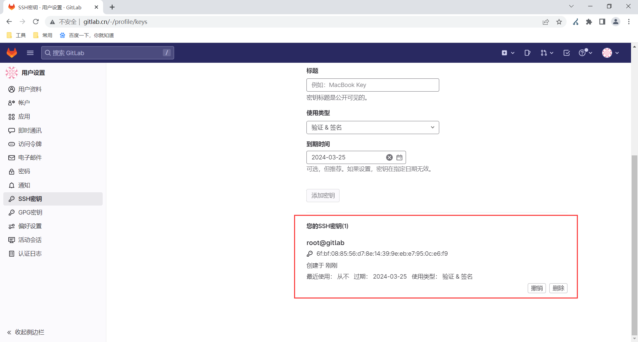The width and height of the screenshot is (638, 342).
Task: Click the user settings avatar in sidebar
Action: click(12, 73)
